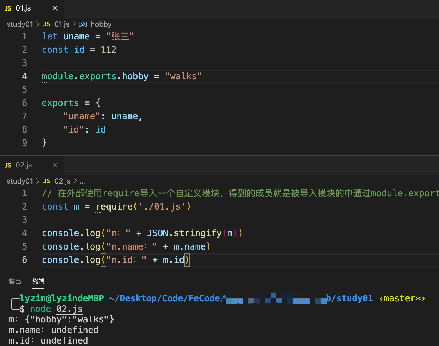This screenshot has width=439, height=346.
Task: Click JS icon on the 01.js tab
Action: click(x=8, y=9)
